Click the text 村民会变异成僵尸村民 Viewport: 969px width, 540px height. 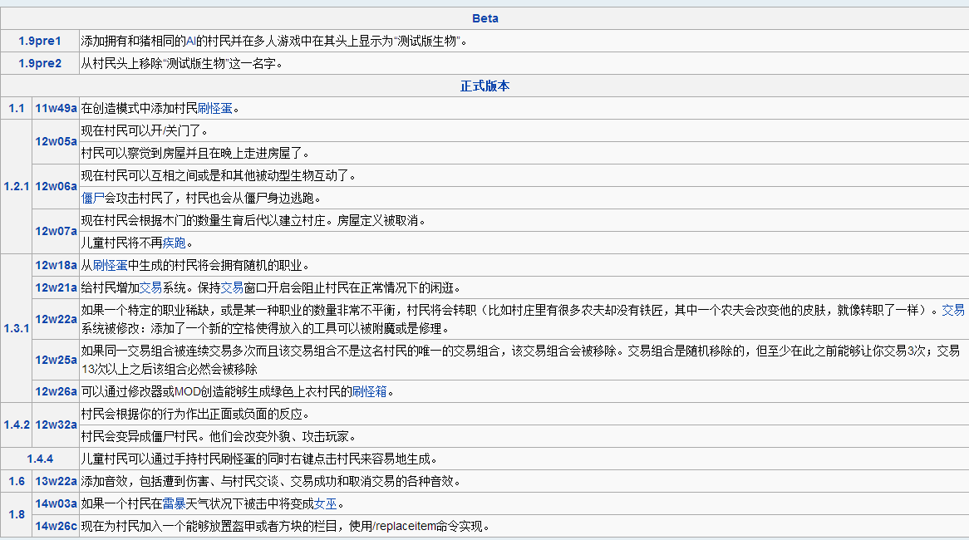pyautogui.click(x=140, y=436)
